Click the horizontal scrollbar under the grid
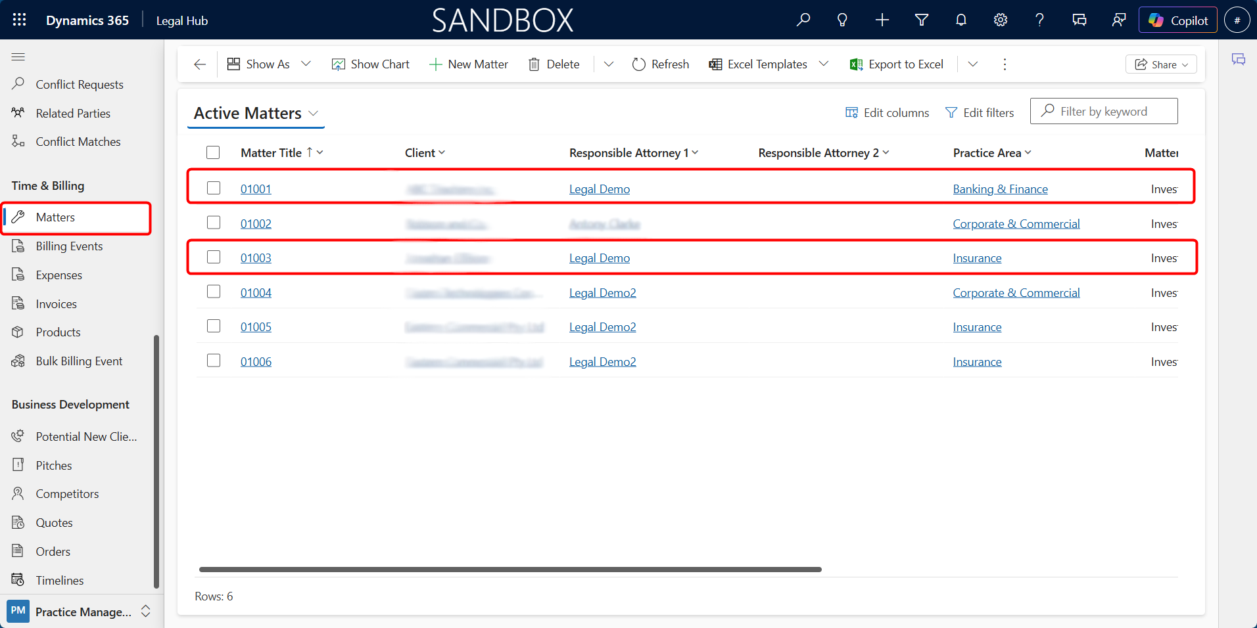The height and width of the screenshot is (628, 1257). pyautogui.click(x=510, y=570)
